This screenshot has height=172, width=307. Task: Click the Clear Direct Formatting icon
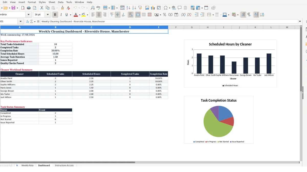tap(68, 8)
